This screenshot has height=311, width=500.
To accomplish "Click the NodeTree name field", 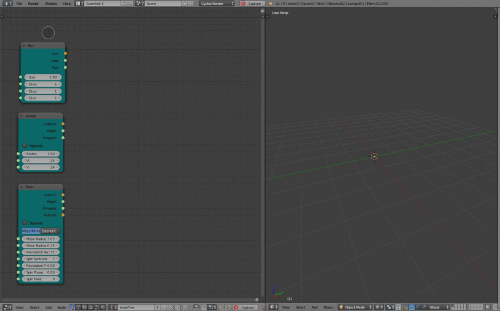I will pos(135,307).
